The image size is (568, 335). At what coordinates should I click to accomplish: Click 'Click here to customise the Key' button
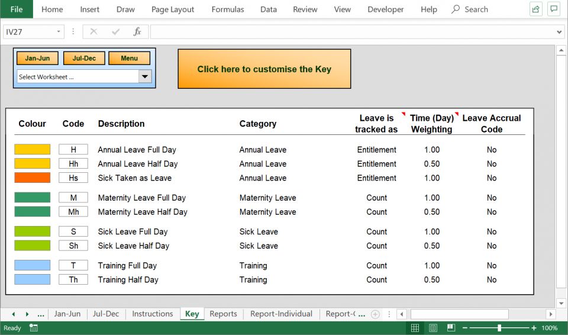(264, 69)
